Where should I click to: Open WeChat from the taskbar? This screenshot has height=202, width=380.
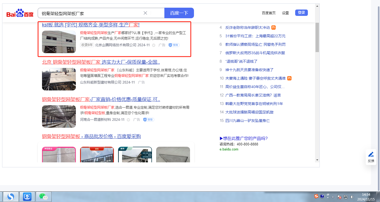pyautogui.click(x=44, y=197)
